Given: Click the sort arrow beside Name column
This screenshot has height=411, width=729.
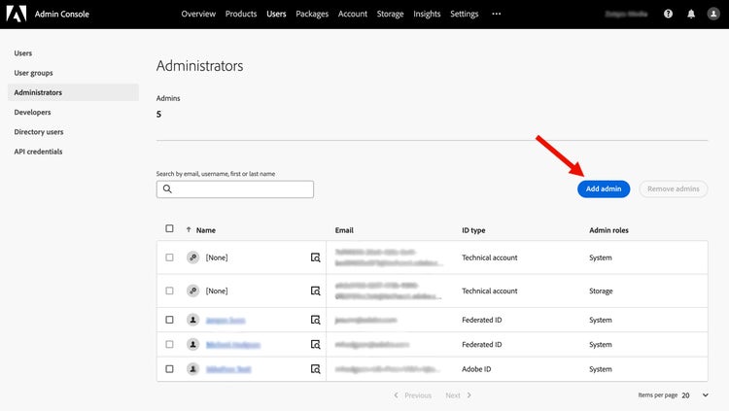Looking at the screenshot, I should click(x=189, y=230).
